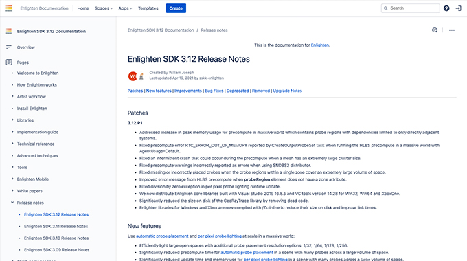This screenshot has height=261, width=467.
Task: Open Advanced techniques page
Action: 38,155
